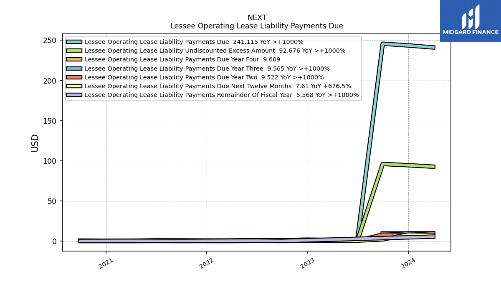The width and height of the screenshot is (501, 282).
Task: Click blue swatch for Due Year Three
Action: coord(74,69)
